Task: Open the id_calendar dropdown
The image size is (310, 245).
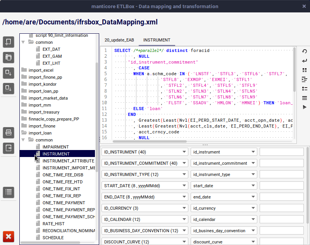Action: click(224, 219)
